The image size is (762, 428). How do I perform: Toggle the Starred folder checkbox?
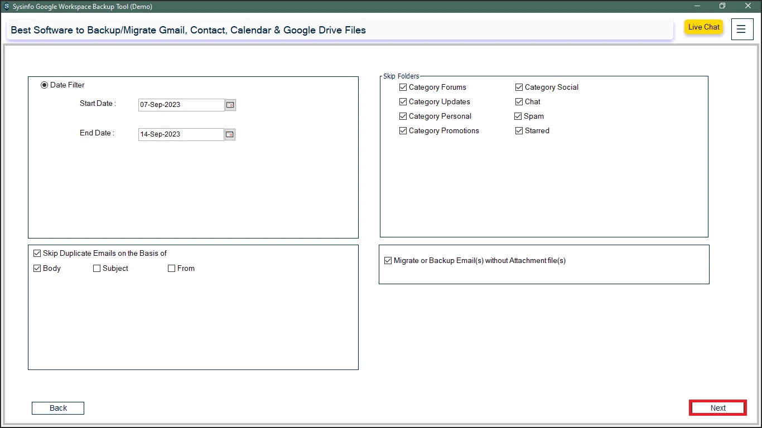click(x=519, y=131)
